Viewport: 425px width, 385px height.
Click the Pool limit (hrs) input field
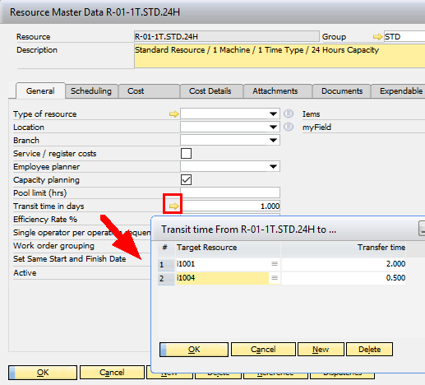pos(230,192)
